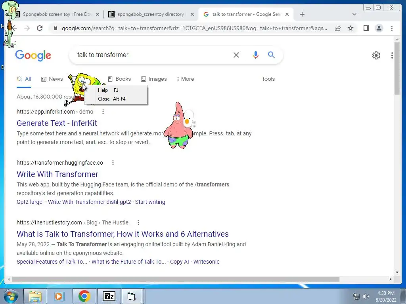
Task: Clear the search box with the X
Action: [236, 55]
